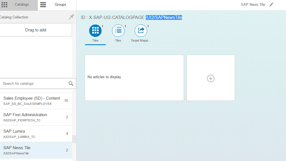The image size is (286, 161).
Task: Select the Tiles list view icon
Action: [118, 31]
